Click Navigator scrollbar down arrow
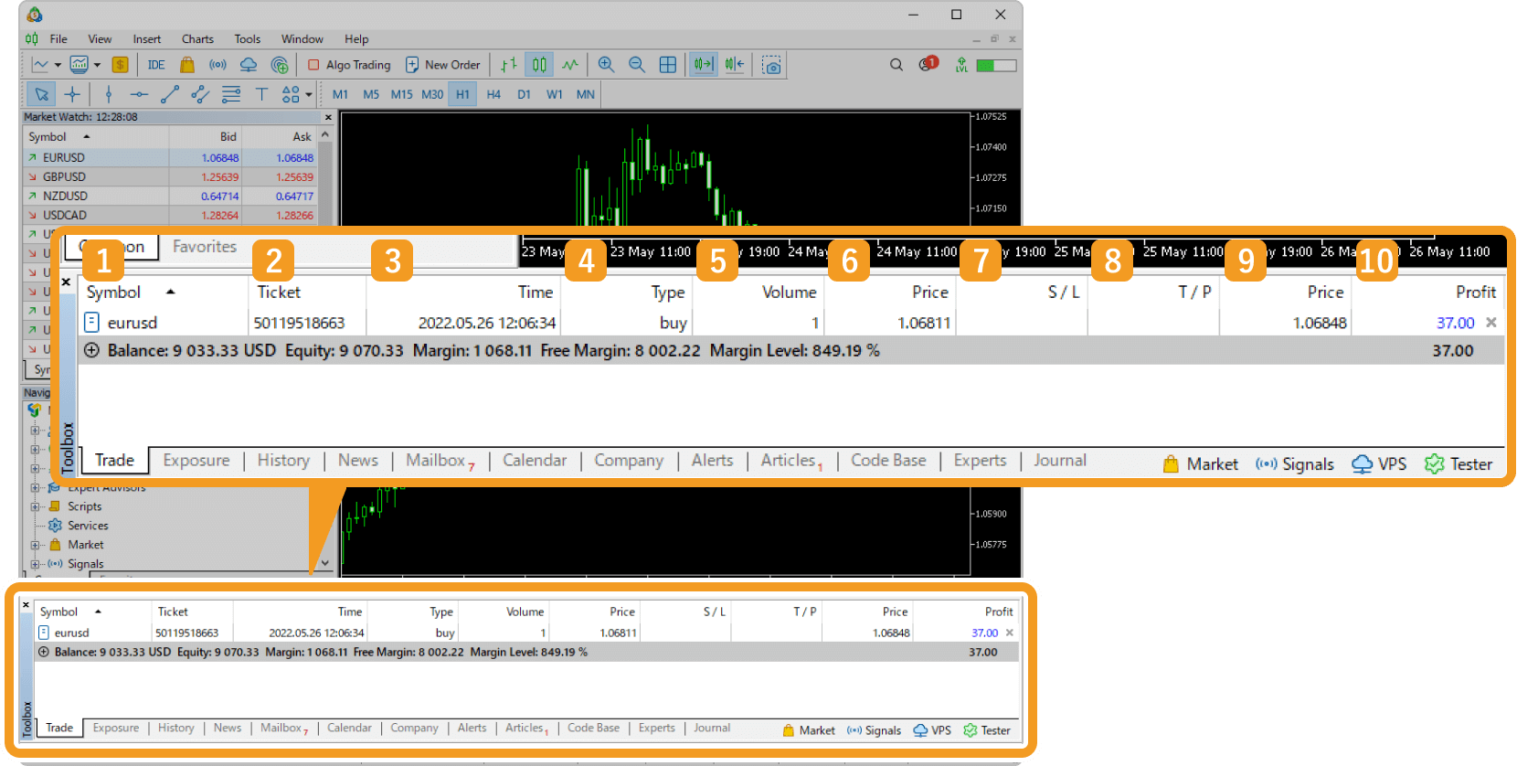 [325, 564]
